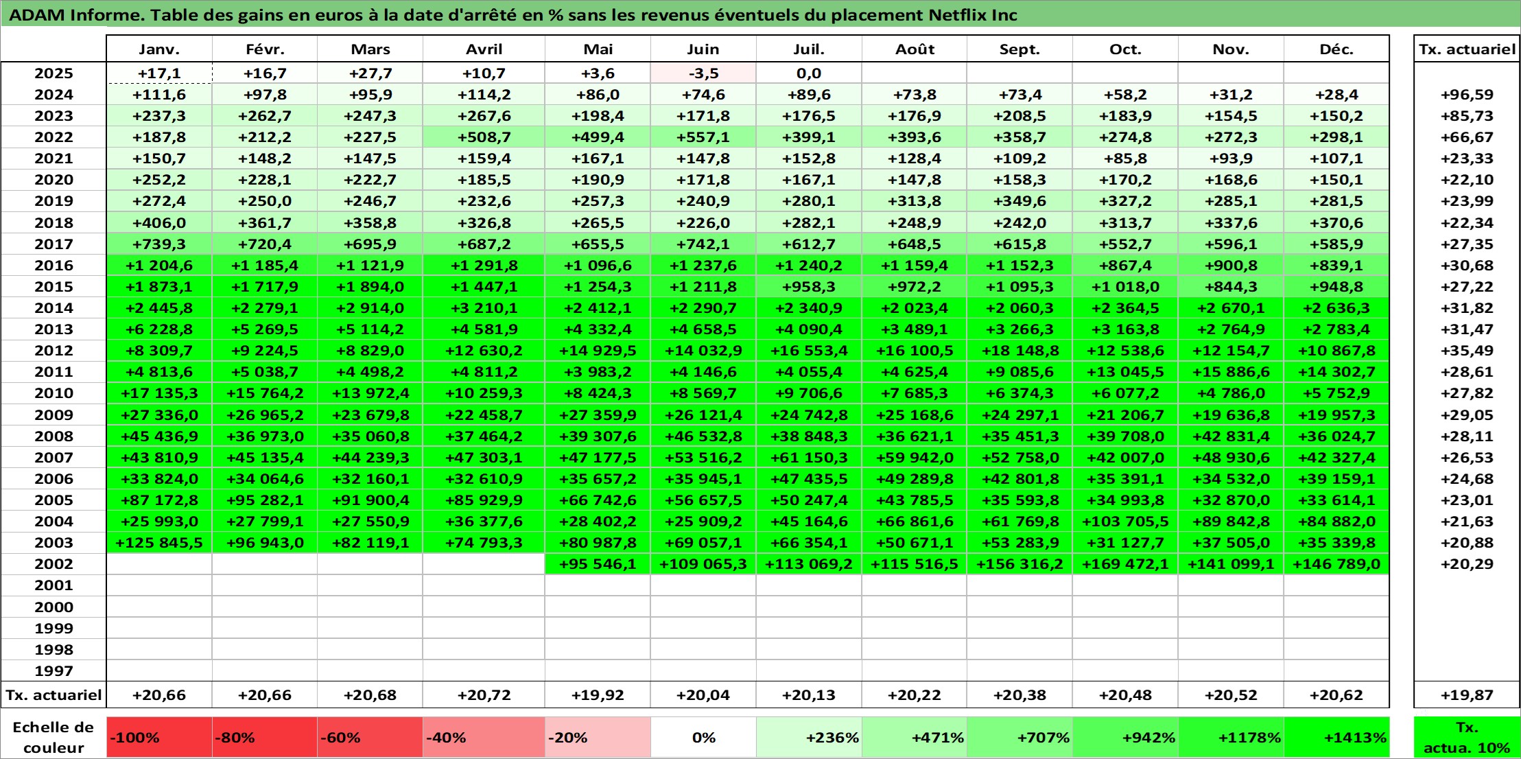The image size is (1521, 759).
Task: Select cell +17,1 in January 2025
Action: click(x=159, y=73)
